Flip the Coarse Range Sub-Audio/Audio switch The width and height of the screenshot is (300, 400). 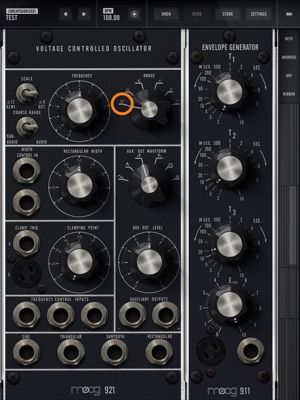[x=27, y=127]
